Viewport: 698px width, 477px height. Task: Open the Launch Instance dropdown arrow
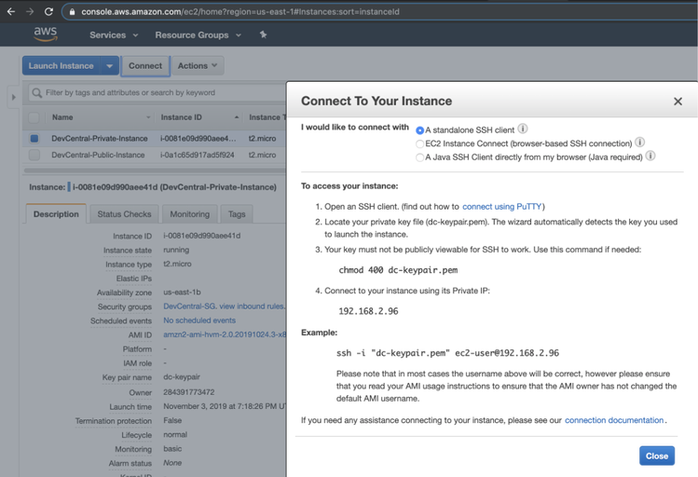click(x=110, y=66)
